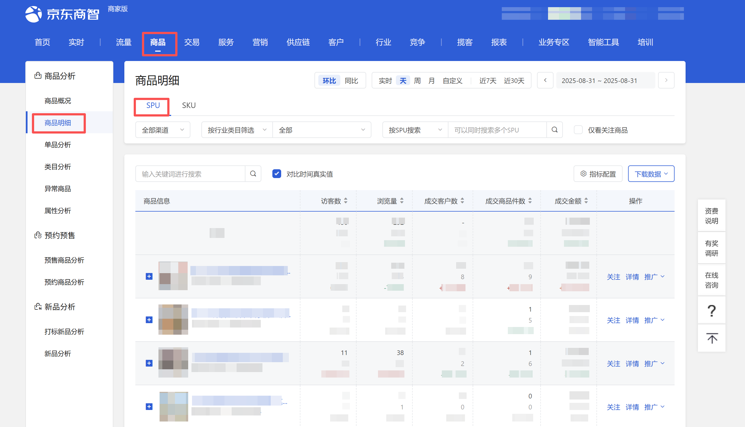Open the 资费说明 side panel button
745x427 pixels.
711,215
